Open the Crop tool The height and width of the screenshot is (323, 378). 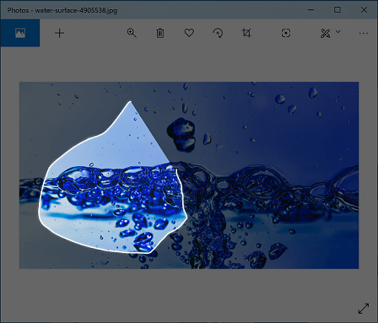click(x=246, y=33)
